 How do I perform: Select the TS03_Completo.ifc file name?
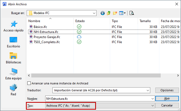(x=47, y=42)
